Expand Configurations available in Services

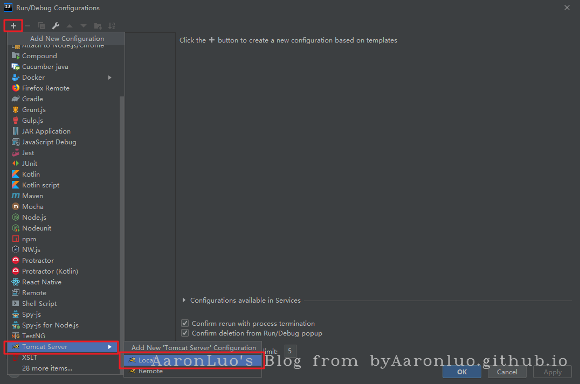tap(184, 301)
